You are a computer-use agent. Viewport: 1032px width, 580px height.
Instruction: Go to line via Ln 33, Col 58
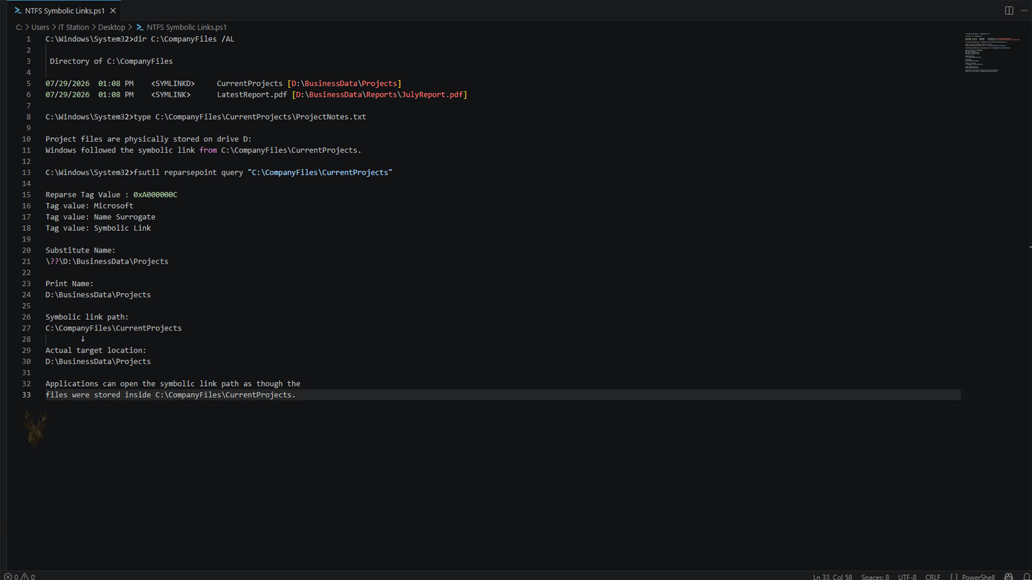point(832,576)
